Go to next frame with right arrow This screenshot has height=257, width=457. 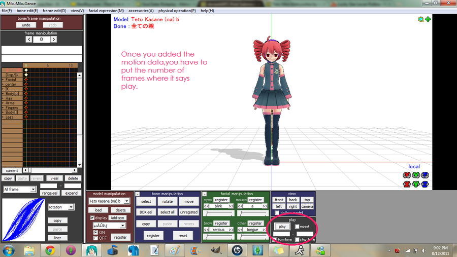(x=53, y=40)
